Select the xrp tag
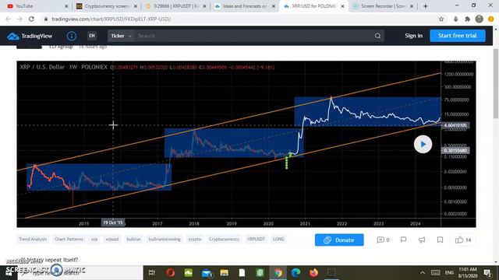This screenshot has width=499, height=280. (x=94, y=239)
